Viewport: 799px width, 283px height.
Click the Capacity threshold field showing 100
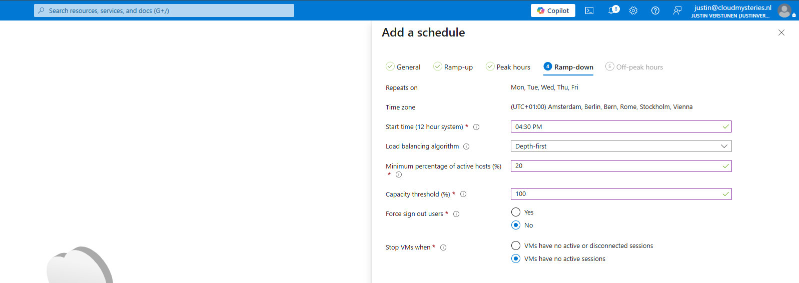[x=621, y=194]
